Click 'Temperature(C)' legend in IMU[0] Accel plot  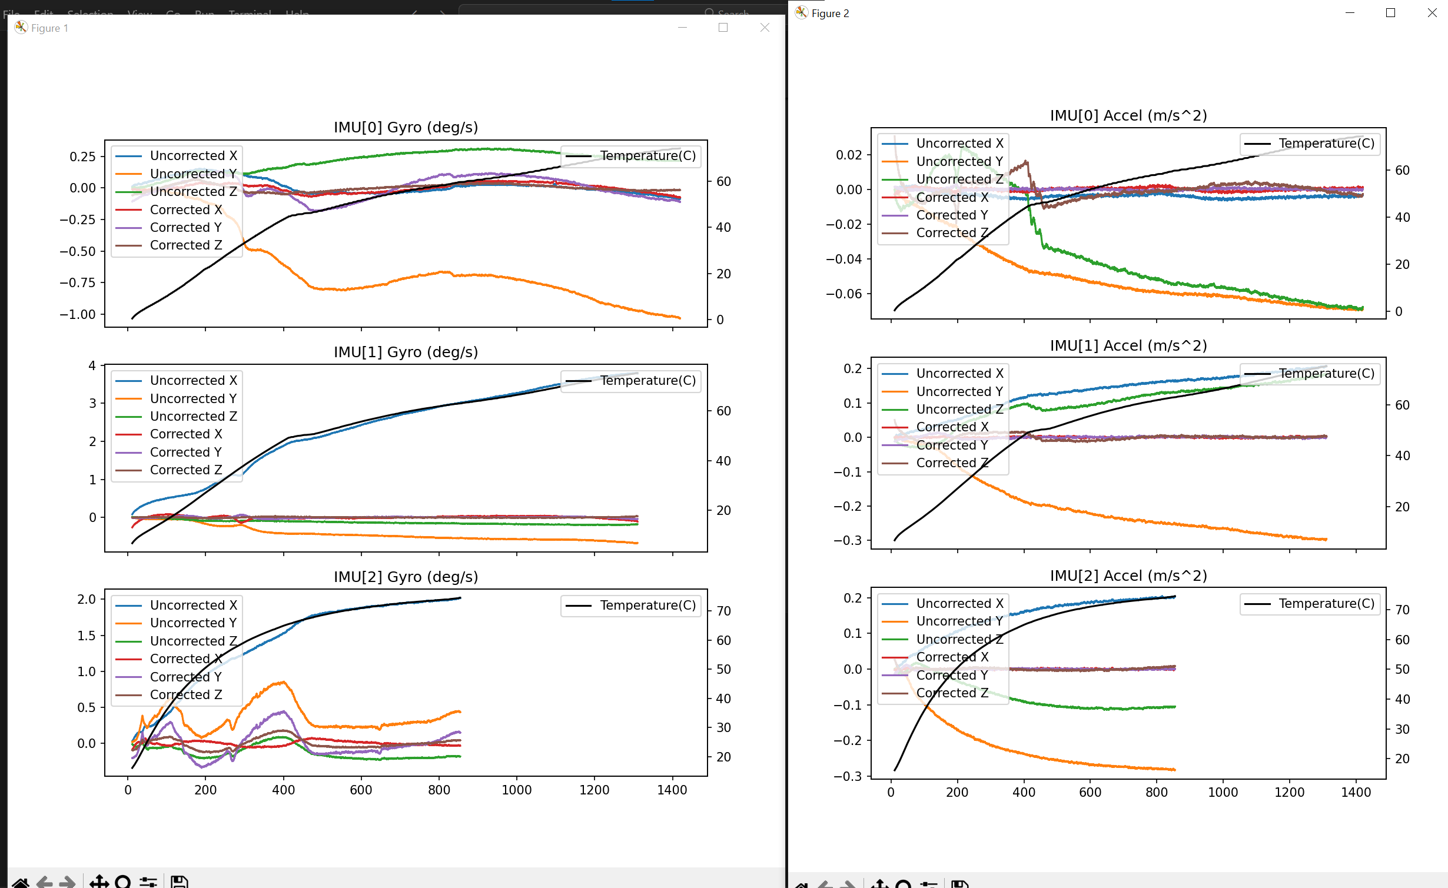click(1327, 144)
